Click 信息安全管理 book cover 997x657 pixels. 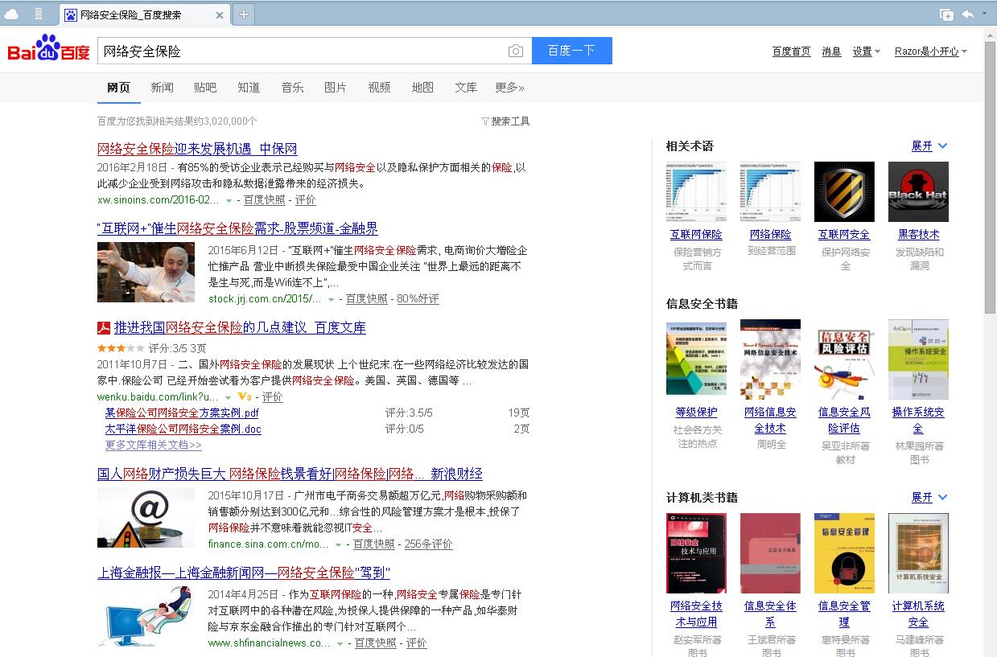point(844,553)
